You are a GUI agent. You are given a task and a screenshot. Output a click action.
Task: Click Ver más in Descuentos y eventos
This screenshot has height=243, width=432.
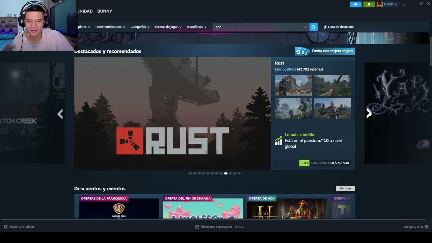coord(345,188)
